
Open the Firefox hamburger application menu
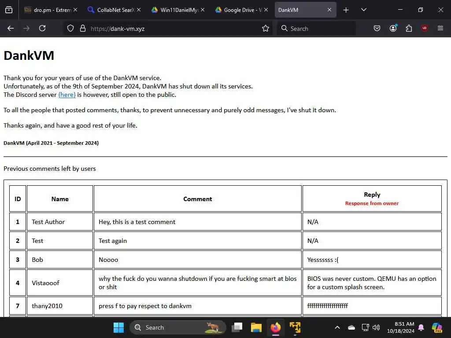coord(440,28)
